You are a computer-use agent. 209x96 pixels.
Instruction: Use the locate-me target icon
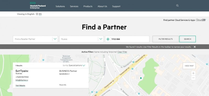[108, 39]
